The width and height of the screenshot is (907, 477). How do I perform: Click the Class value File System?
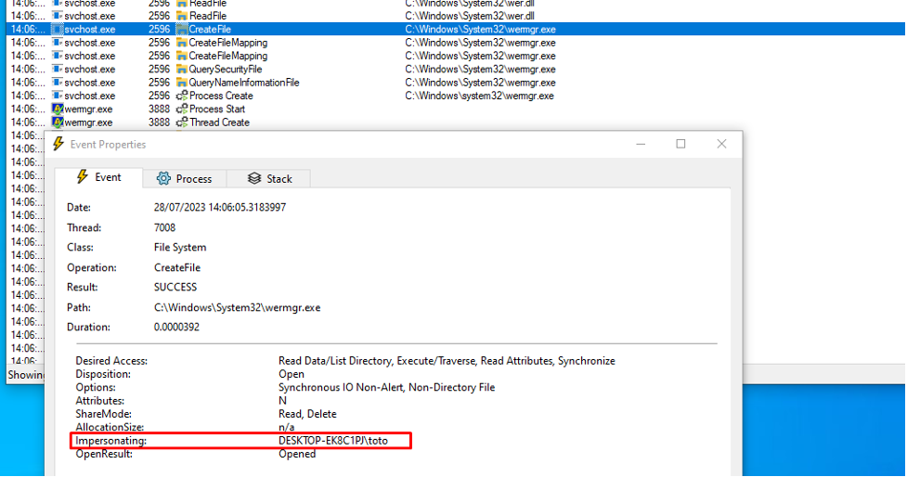pyautogui.click(x=180, y=247)
